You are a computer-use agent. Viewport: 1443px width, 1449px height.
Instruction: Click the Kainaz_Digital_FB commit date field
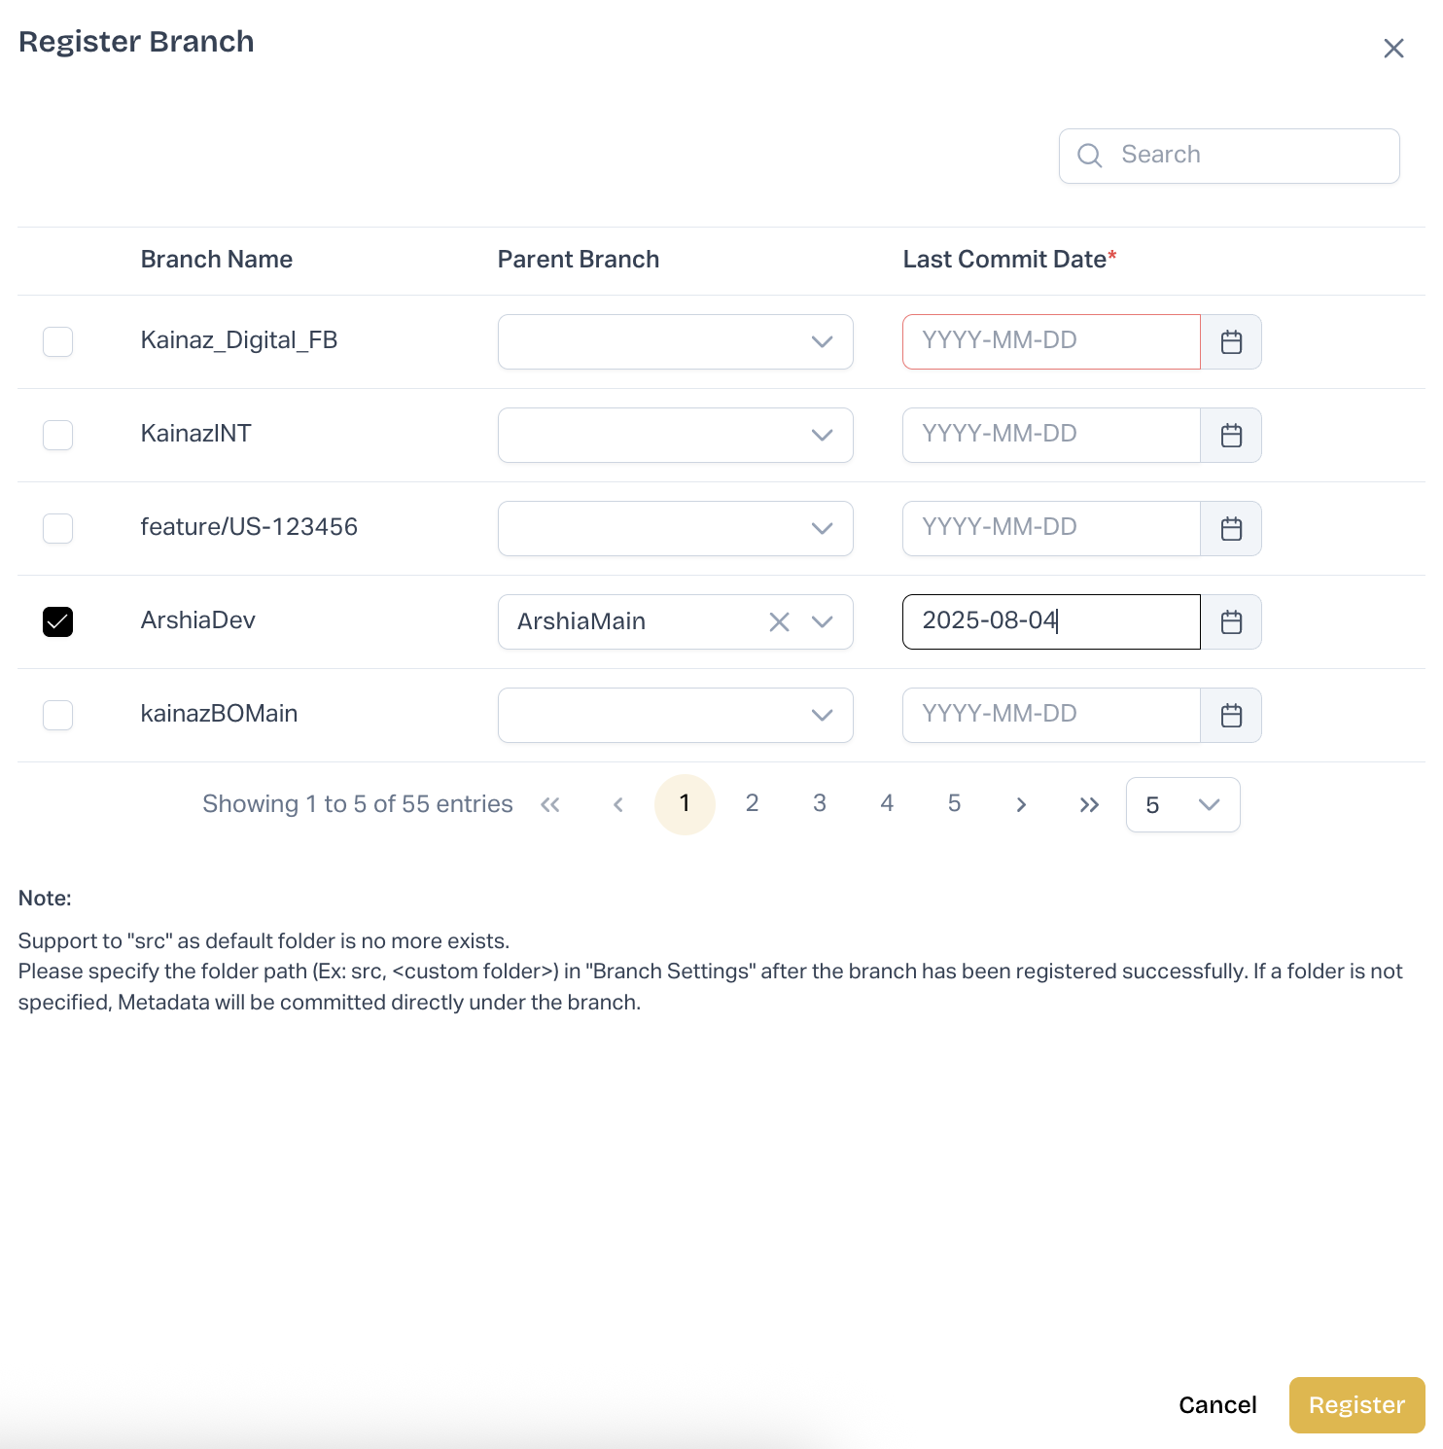tap(1050, 342)
